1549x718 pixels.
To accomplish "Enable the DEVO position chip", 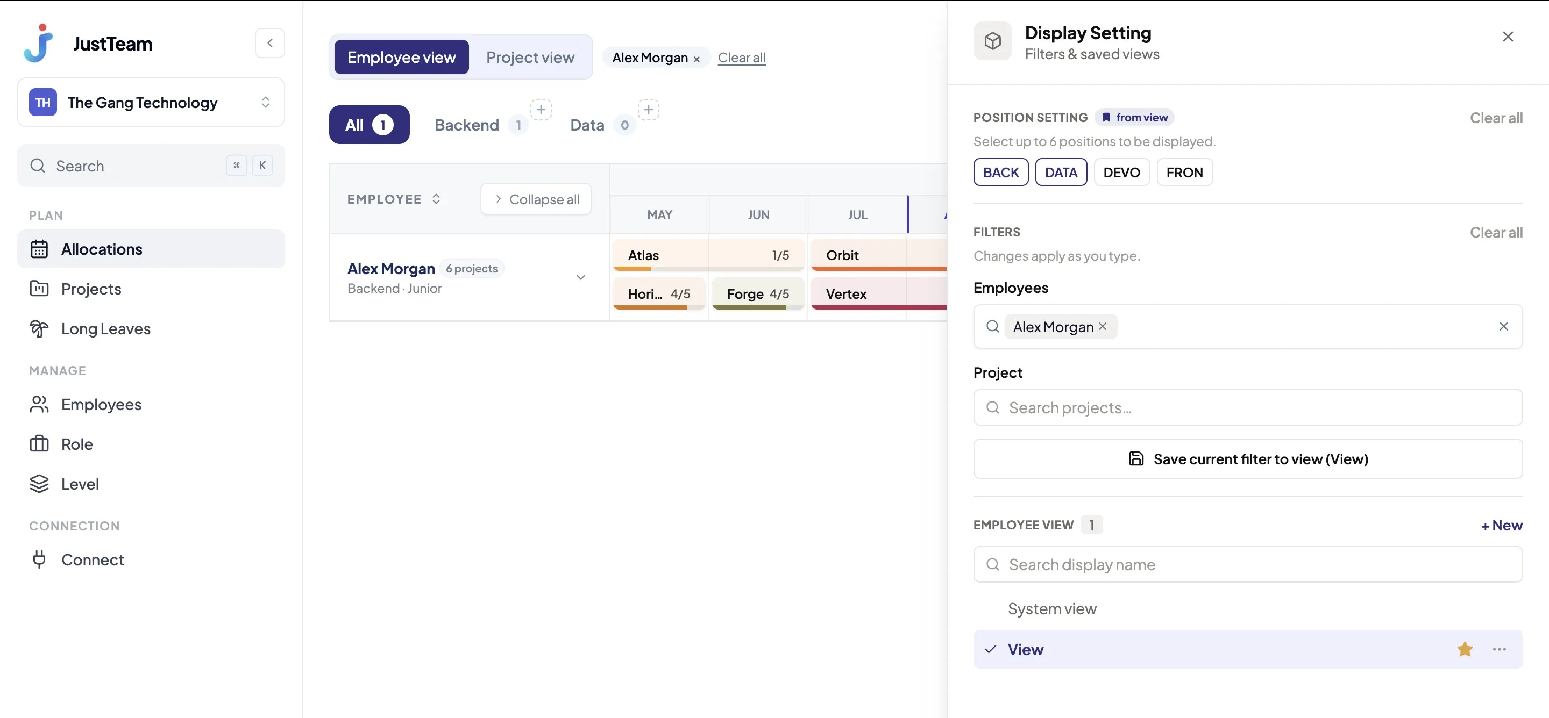I will [x=1121, y=173].
